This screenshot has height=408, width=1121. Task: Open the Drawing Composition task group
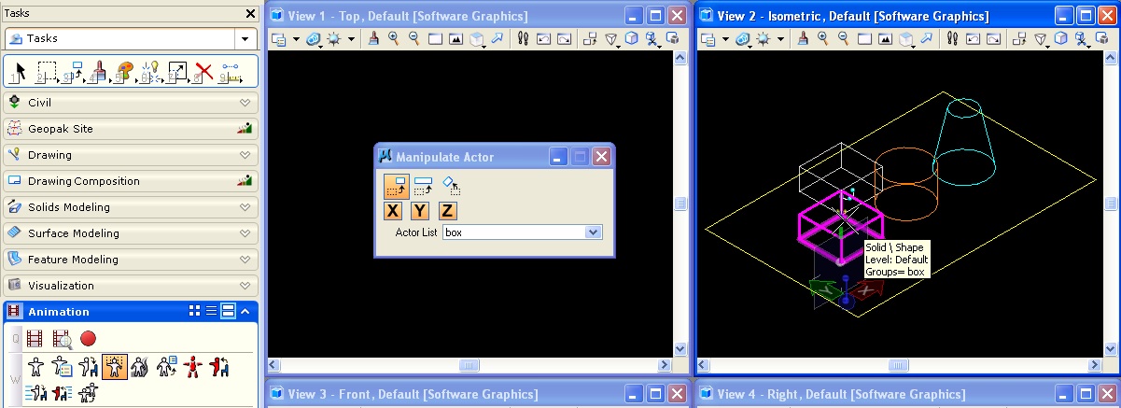(130, 181)
